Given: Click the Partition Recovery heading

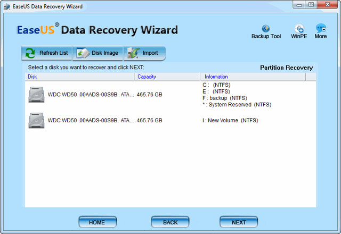Looking at the screenshot, I should coord(287,68).
